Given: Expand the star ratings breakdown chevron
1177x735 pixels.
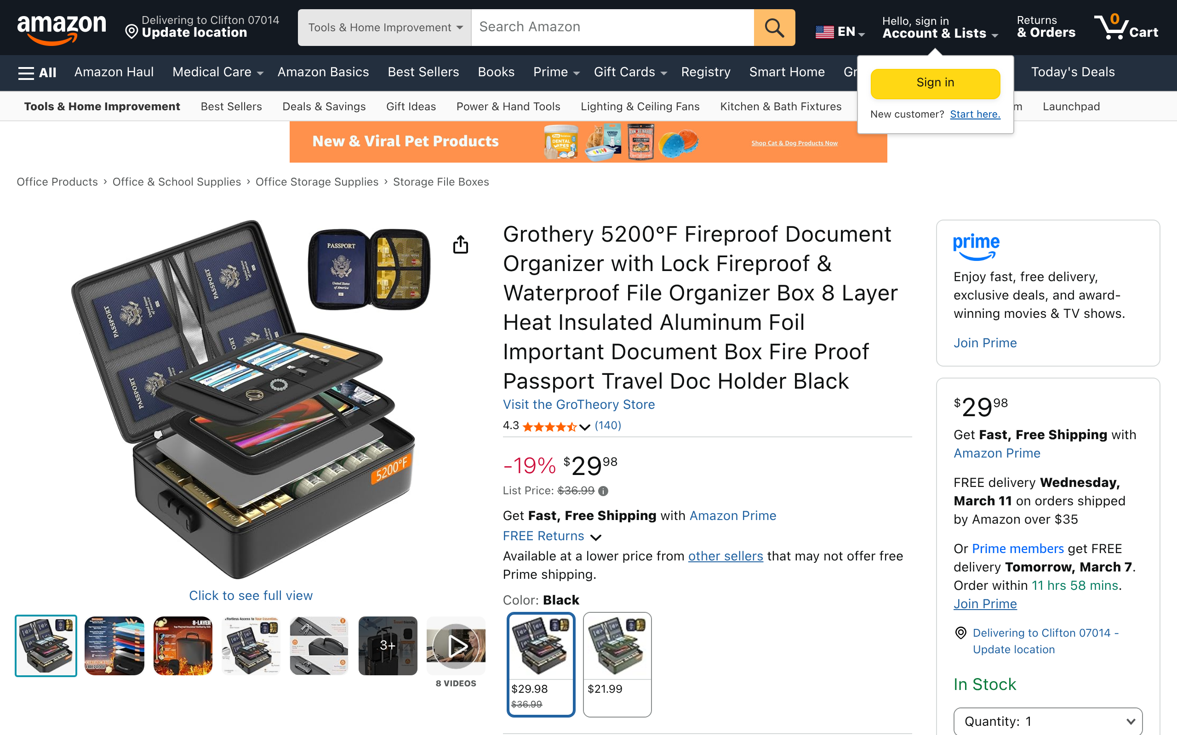Looking at the screenshot, I should [x=585, y=427].
